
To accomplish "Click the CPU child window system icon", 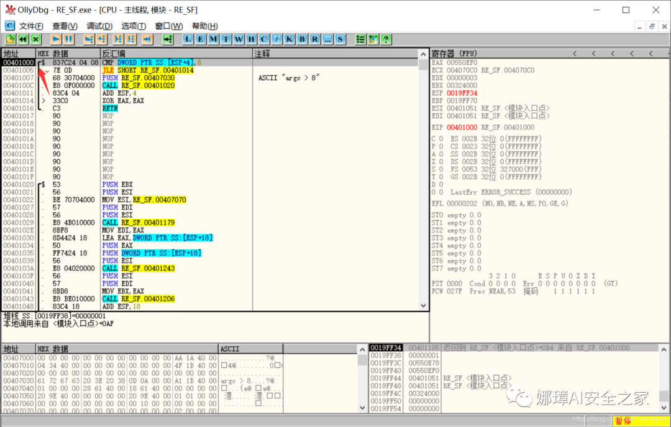I will pyautogui.click(x=10, y=25).
